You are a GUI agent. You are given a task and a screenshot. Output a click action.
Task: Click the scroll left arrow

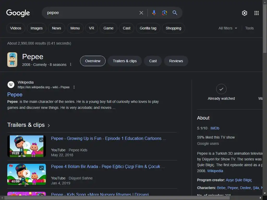[x=2, y=198]
